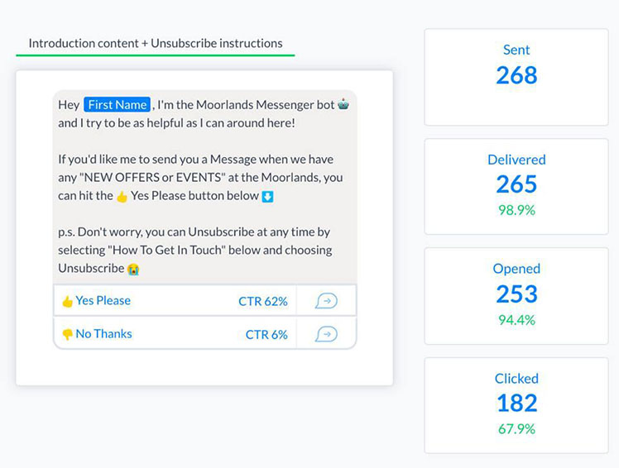619x468 pixels.
Task: Open the No Thanks button flow arrow icon
Action: pos(326,334)
